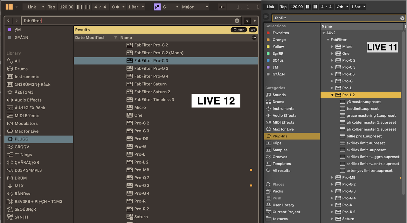Select 'skrillex limit.aupreset' in Live 11
This screenshot has width=407, height=223.
click(366, 143)
